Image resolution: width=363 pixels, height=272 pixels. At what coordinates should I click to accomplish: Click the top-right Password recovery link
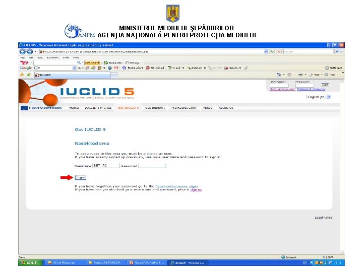[311, 89]
